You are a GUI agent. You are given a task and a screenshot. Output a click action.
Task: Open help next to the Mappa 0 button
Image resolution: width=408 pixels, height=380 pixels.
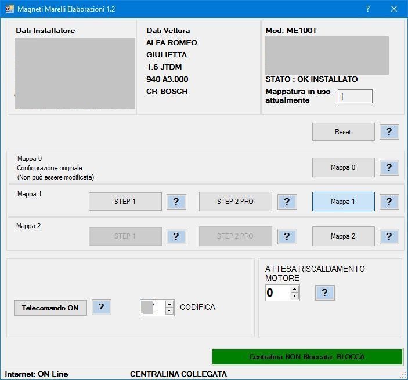coord(389,167)
